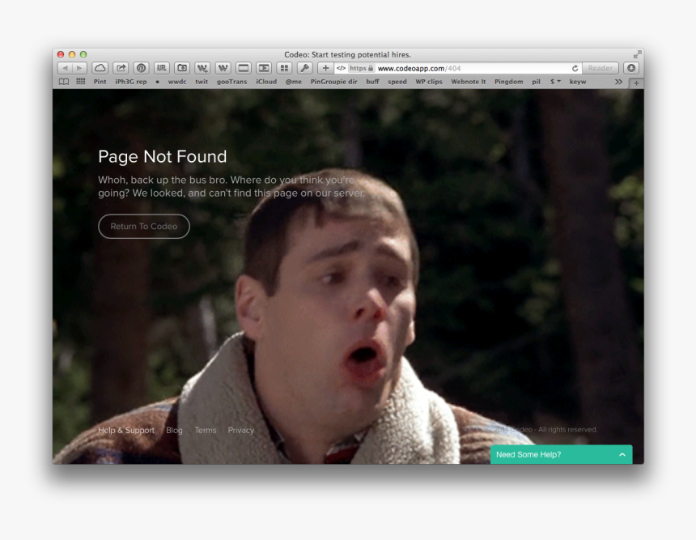Minimize the Safari window with yellow button
Image resolution: width=696 pixels, height=540 pixels.
coord(72,54)
